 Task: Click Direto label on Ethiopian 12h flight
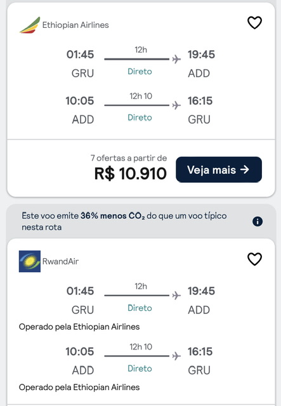click(x=140, y=72)
